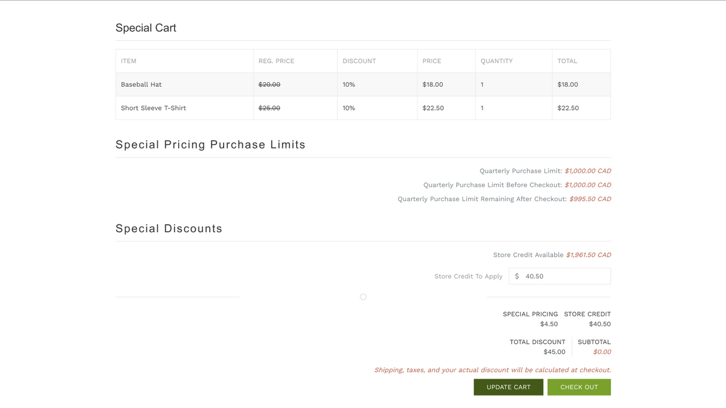The width and height of the screenshot is (726, 408).
Task: Click the TOTAL column header
Action: (x=567, y=61)
